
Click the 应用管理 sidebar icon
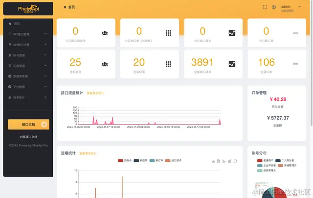[x=10, y=66]
